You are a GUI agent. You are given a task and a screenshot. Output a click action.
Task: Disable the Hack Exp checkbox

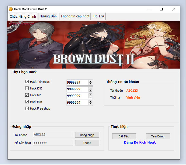pyautogui.click(x=27, y=102)
